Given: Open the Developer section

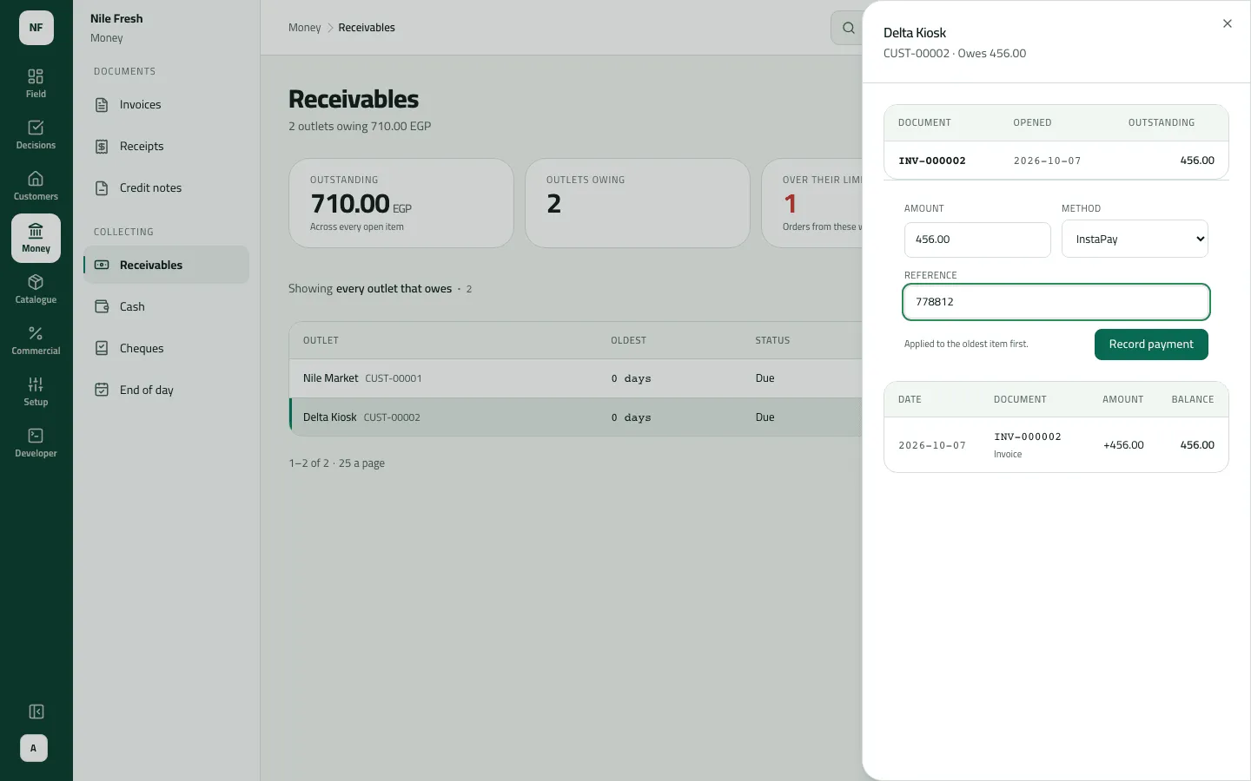Looking at the screenshot, I should coord(36,443).
